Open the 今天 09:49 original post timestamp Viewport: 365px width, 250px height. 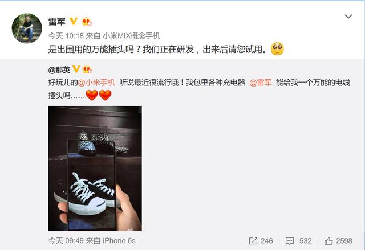66,241
